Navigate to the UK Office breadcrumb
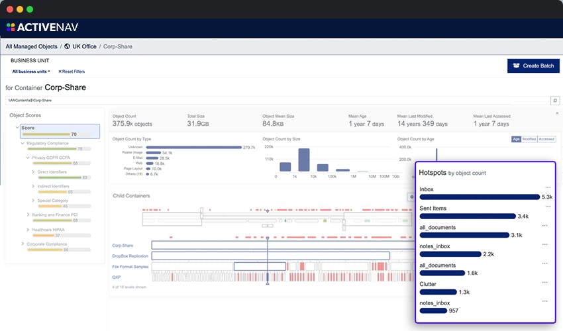 pos(85,47)
